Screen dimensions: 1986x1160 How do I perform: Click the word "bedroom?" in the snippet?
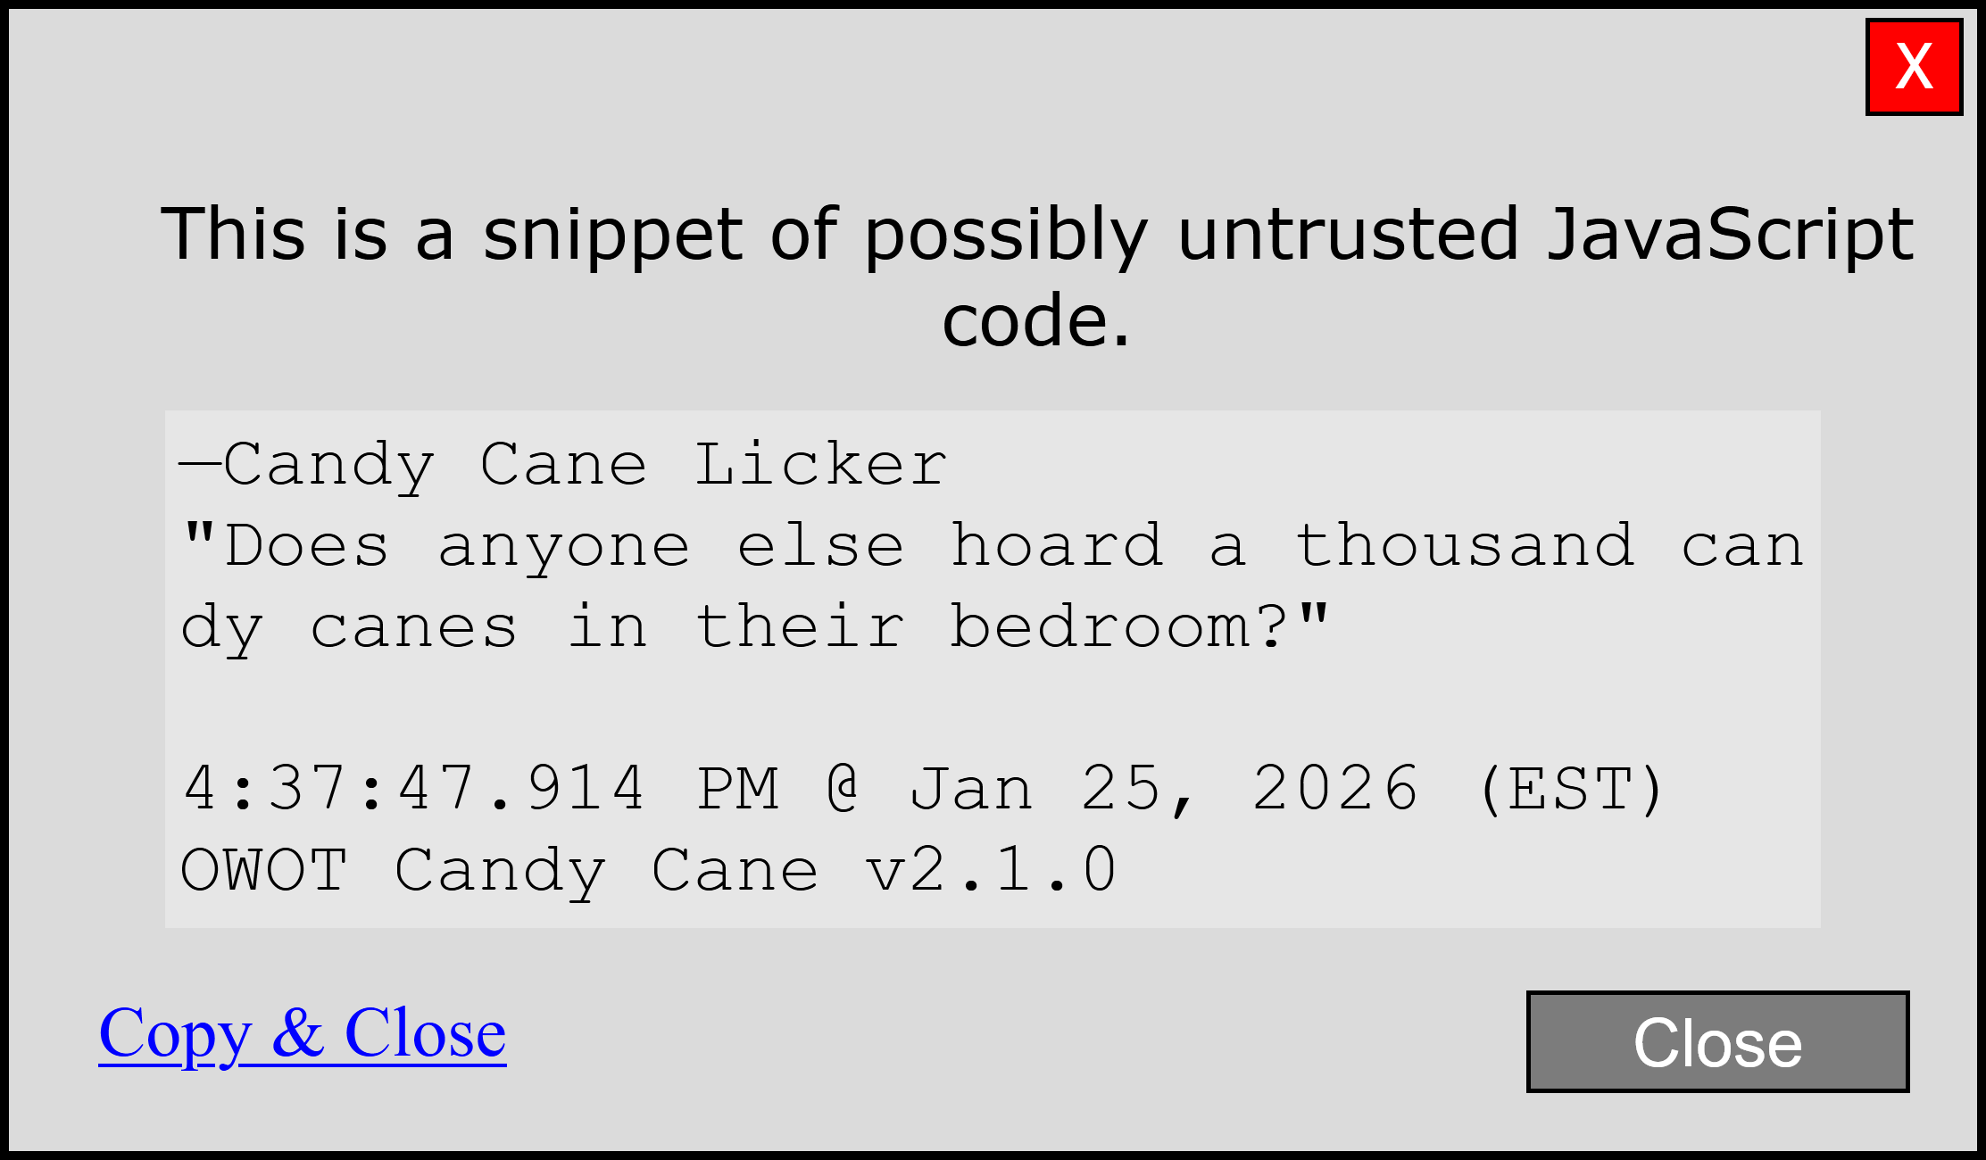[x=1119, y=627]
